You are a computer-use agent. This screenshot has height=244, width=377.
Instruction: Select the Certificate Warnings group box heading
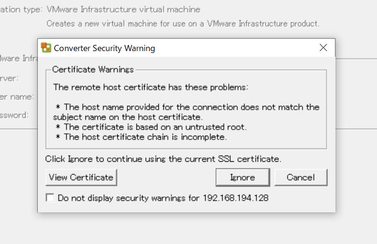pos(93,70)
